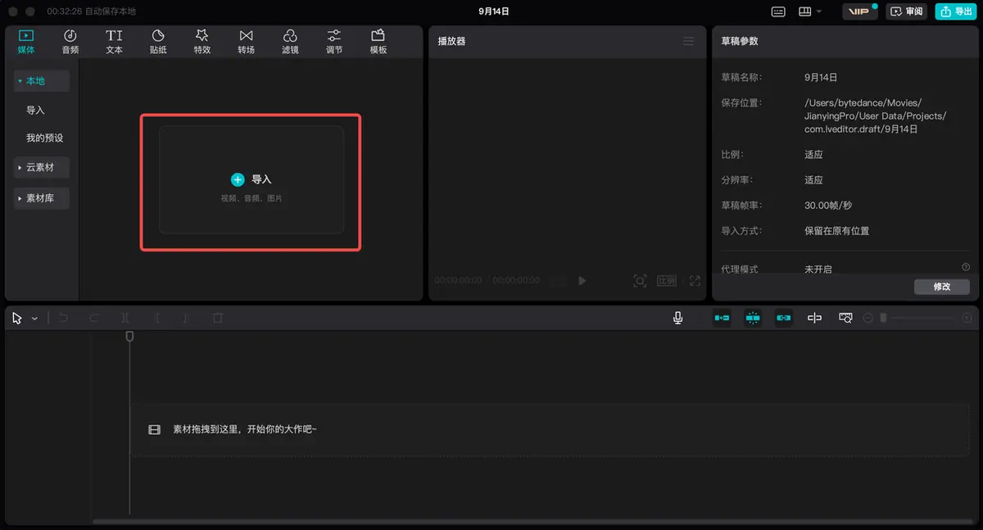The width and height of the screenshot is (983, 530).
Task: Open the 比例 aspect ratio option
Action: (667, 280)
